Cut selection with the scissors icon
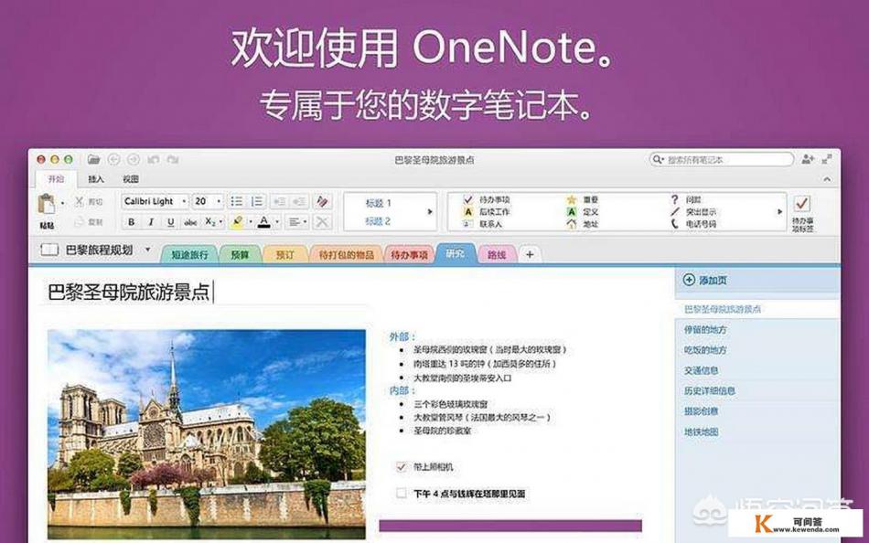The width and height of the screenshot is (869, 543). (x=80, y=202)
